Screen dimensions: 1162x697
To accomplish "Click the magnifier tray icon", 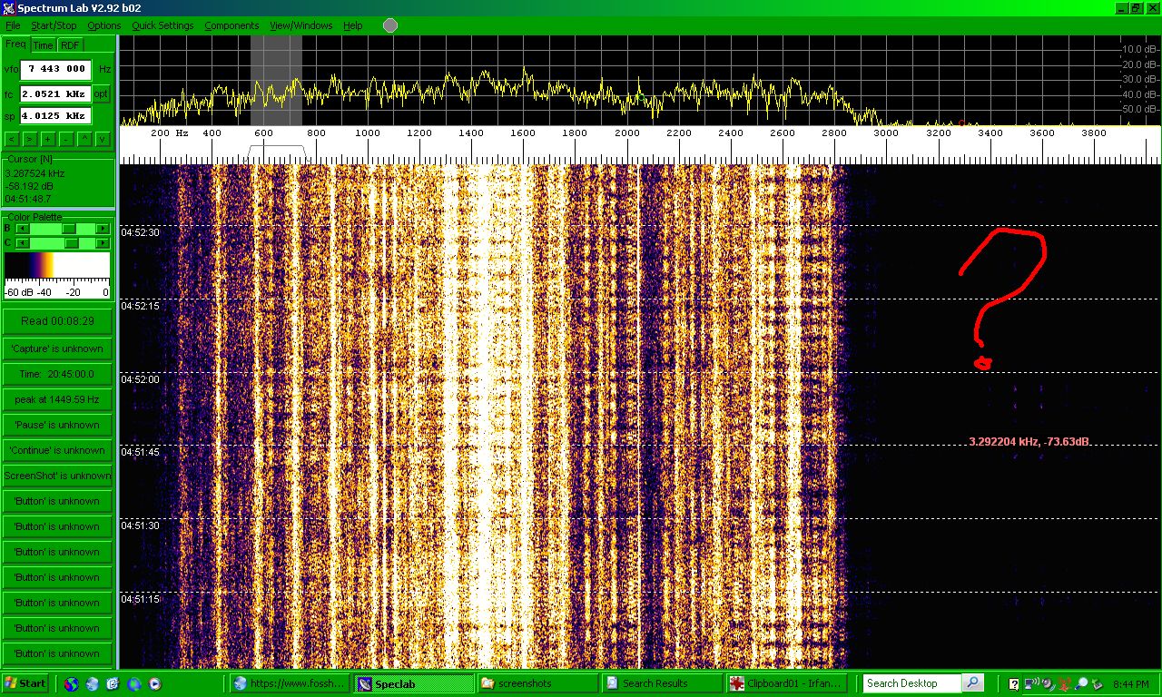I will [1081, 683].
